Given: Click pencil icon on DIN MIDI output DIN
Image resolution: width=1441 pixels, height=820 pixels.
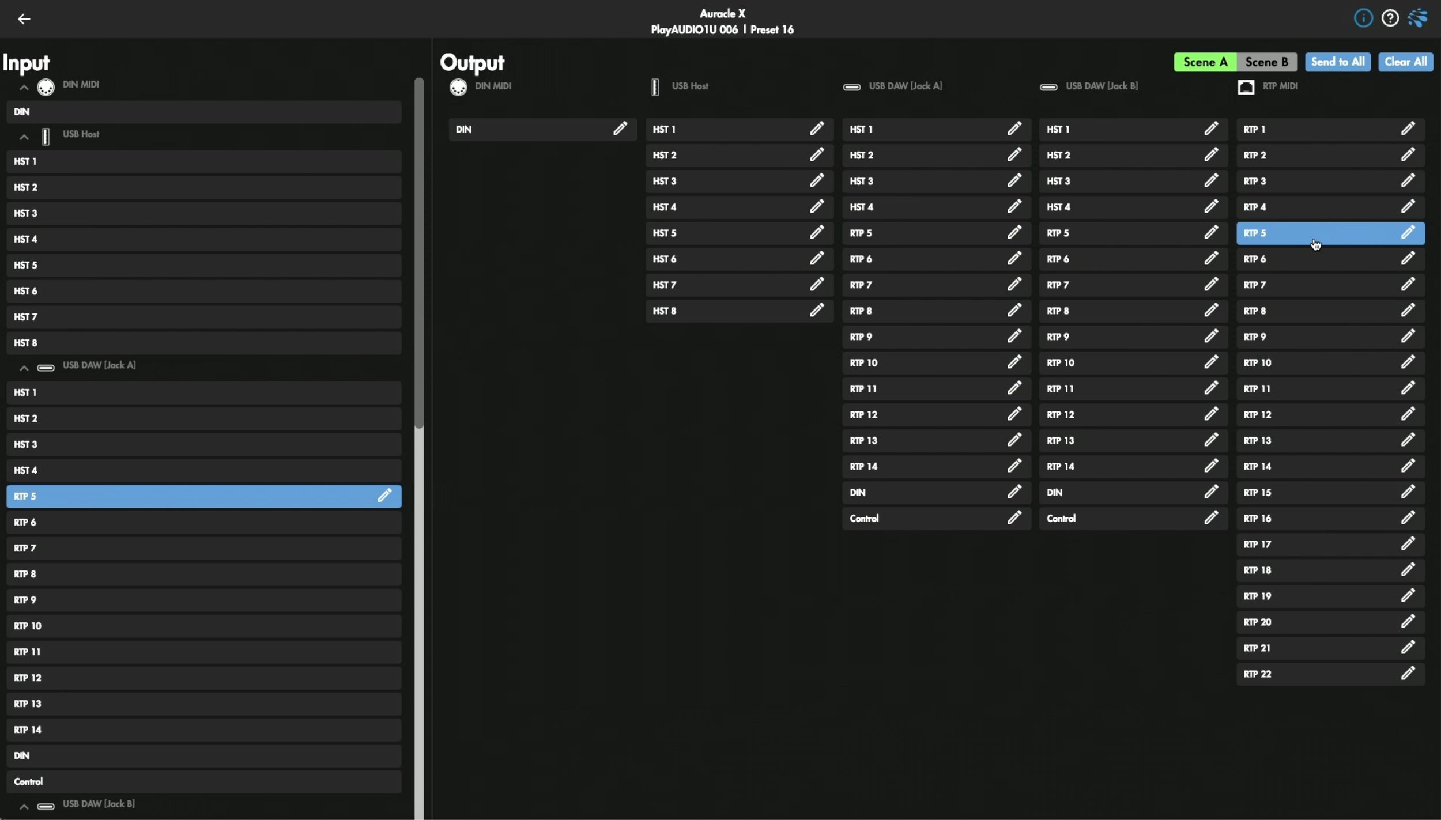Looking at the screenshot, I should [620, 129].
